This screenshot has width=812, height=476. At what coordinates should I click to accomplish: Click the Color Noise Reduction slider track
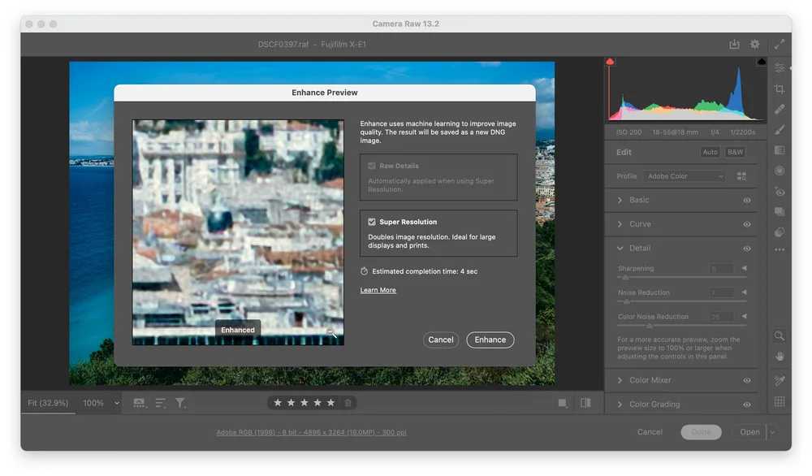pos(681,326)
